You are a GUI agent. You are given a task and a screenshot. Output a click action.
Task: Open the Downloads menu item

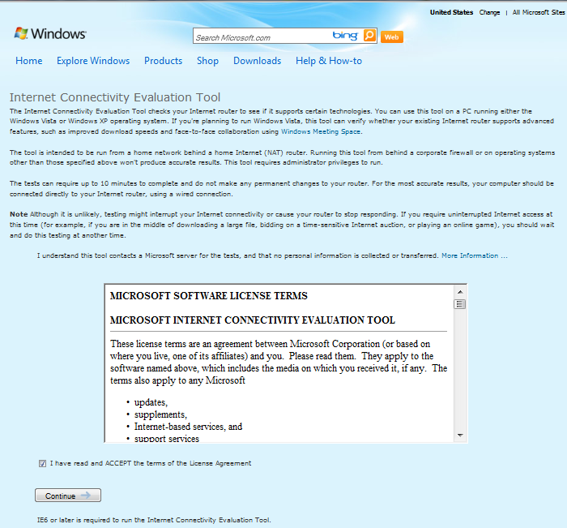(257, 61)
